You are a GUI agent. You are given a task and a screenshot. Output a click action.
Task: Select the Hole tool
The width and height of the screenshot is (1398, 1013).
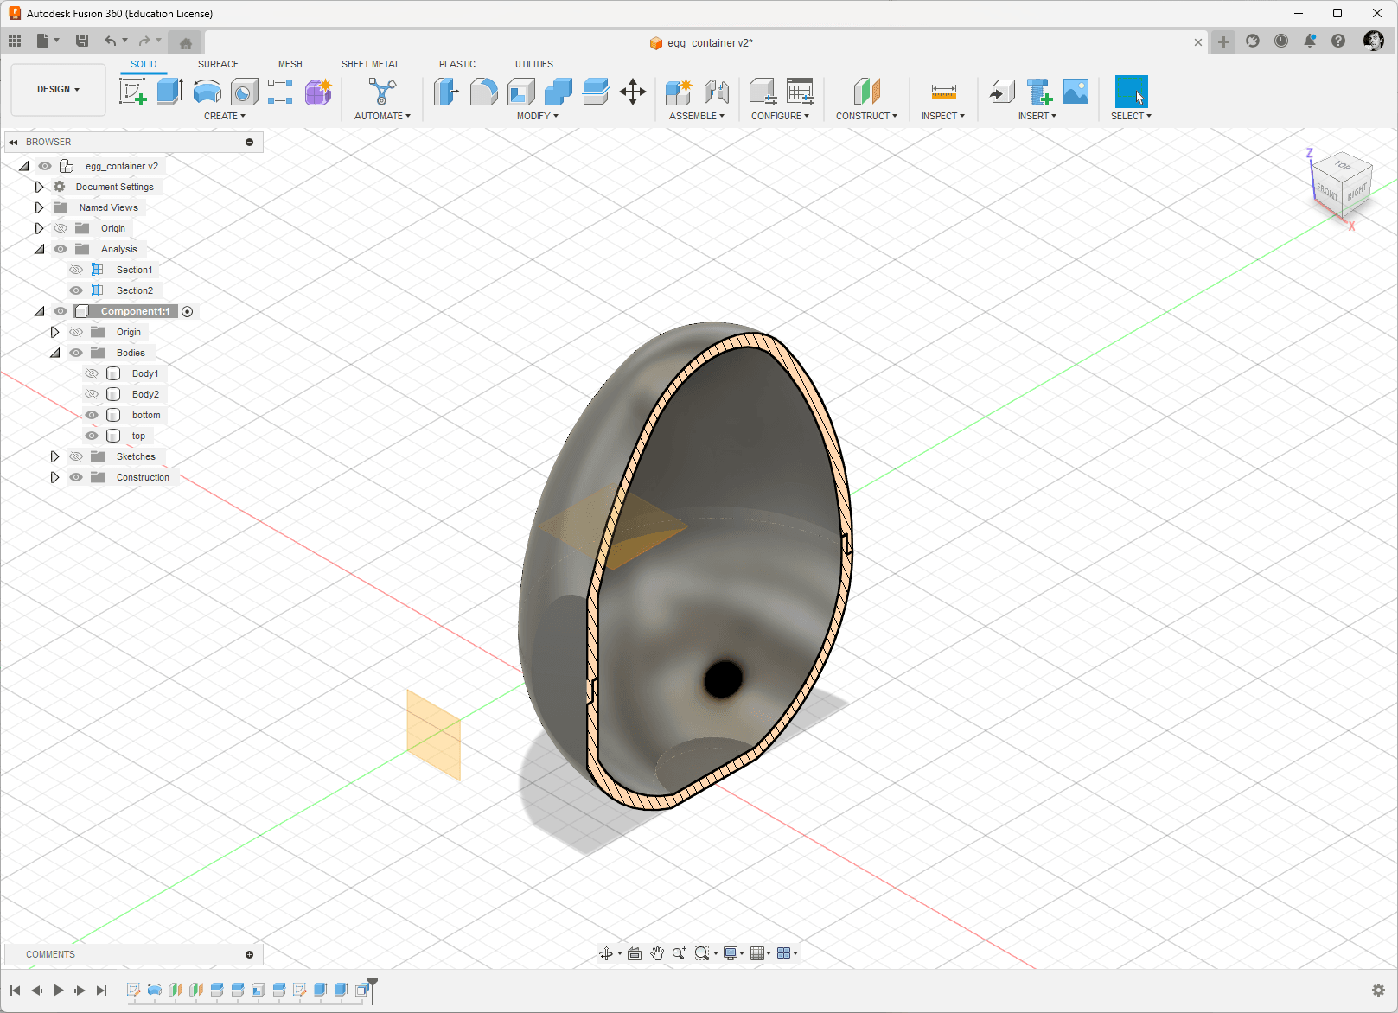click(244, 91)
